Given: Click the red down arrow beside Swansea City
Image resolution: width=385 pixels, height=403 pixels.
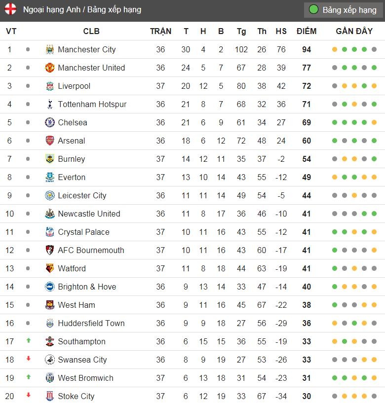Looking at the screenshot, I should point(28,360).
